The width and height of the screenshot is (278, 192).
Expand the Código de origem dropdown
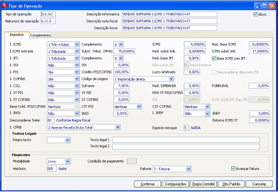click(171, 79)
